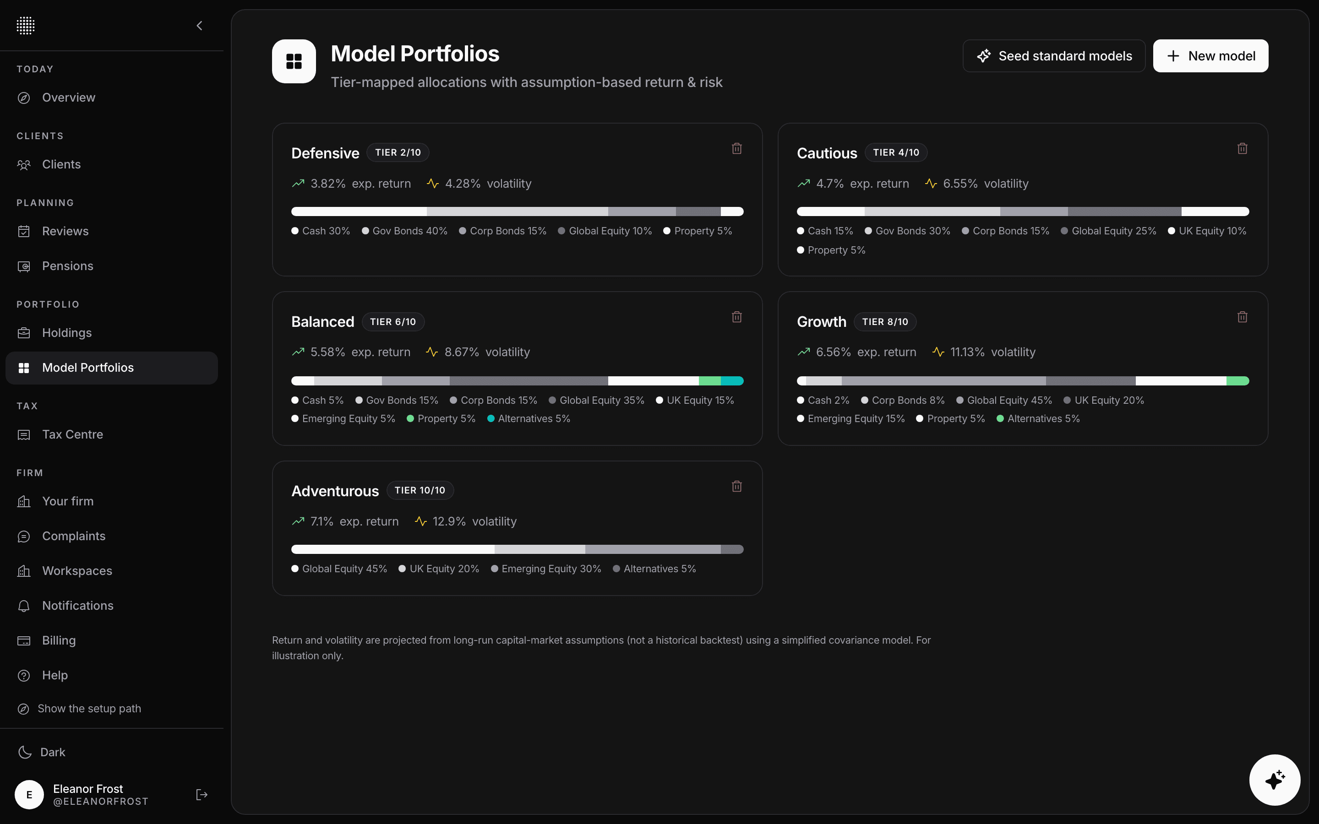Click the Overview compass icon

click(24, 98)
